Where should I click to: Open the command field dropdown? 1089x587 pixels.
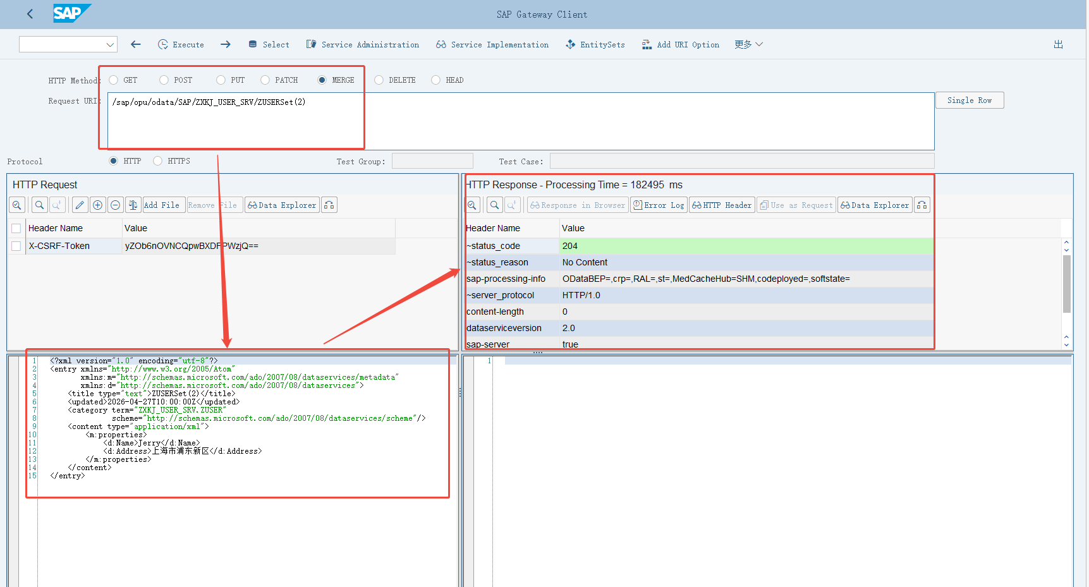pyautogui.click(x=111, y=44)
